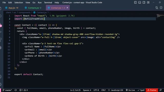
Task: Click the braces icon beside JavaScript JSX
Action: pyautogui.click(x=109, y=90)
